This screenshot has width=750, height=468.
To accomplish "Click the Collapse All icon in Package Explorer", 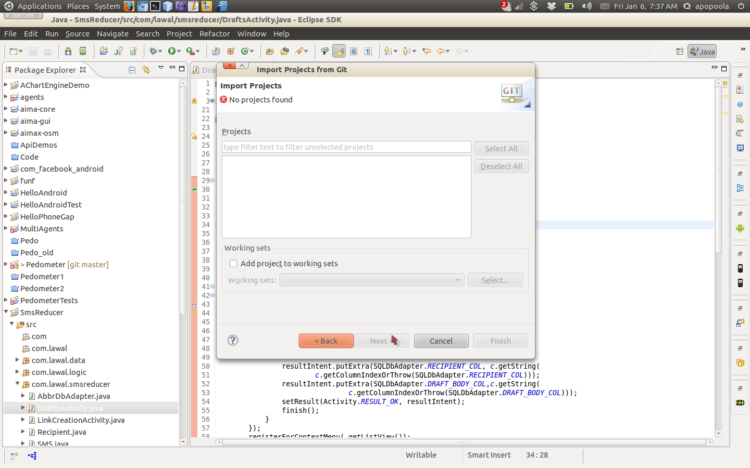I will point(132,70).
